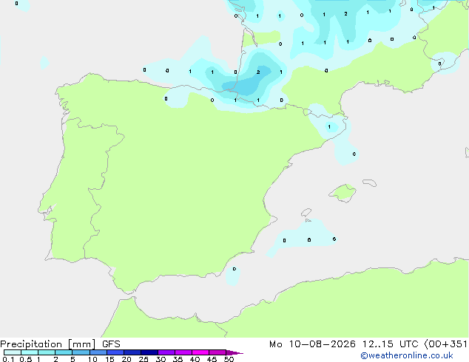
Task: Click the 40–45 mm magenta legend swatch
Action: click(x=200, y=352)
